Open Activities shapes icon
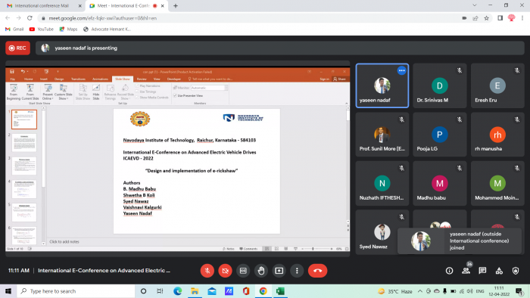530x298 pixels. point(499,271)
